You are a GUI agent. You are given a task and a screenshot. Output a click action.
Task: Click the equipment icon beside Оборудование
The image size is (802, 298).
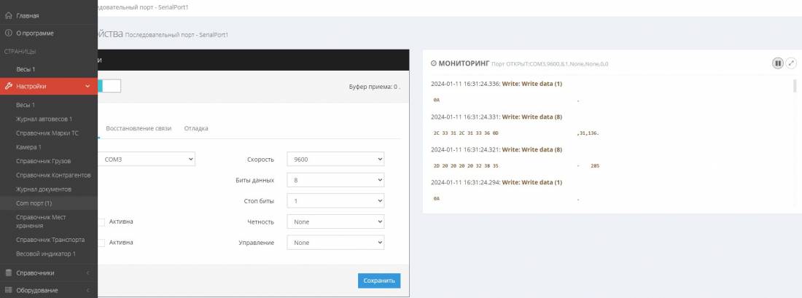(8, 290)
